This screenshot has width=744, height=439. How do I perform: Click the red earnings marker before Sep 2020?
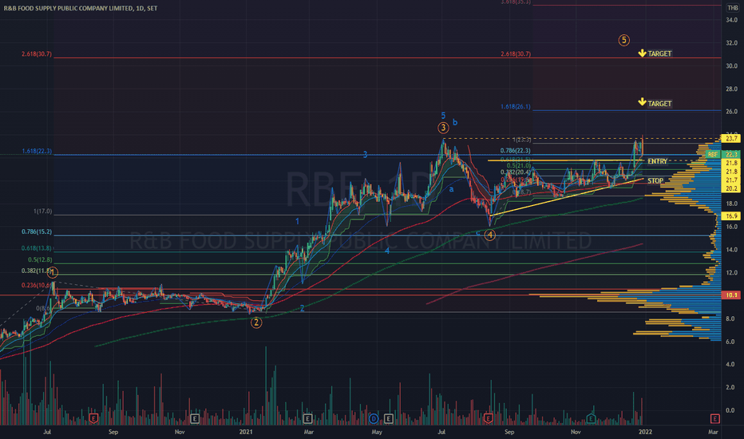coord(93,418)
